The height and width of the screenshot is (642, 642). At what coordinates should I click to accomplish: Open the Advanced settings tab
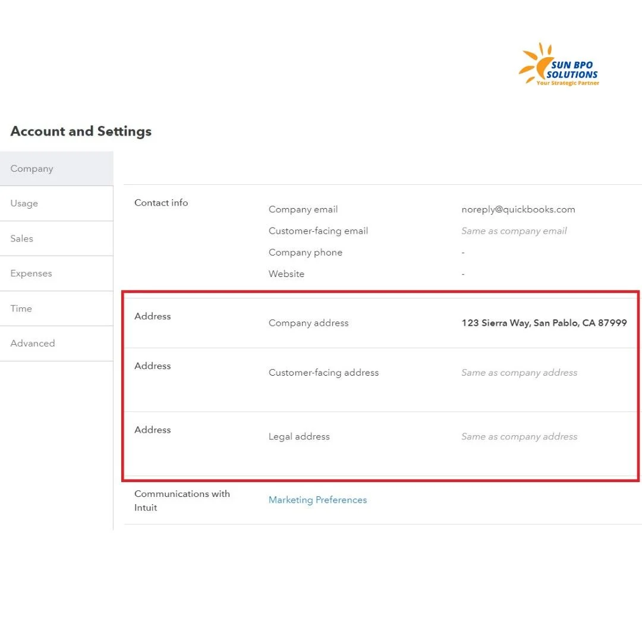tap(56, 344)
